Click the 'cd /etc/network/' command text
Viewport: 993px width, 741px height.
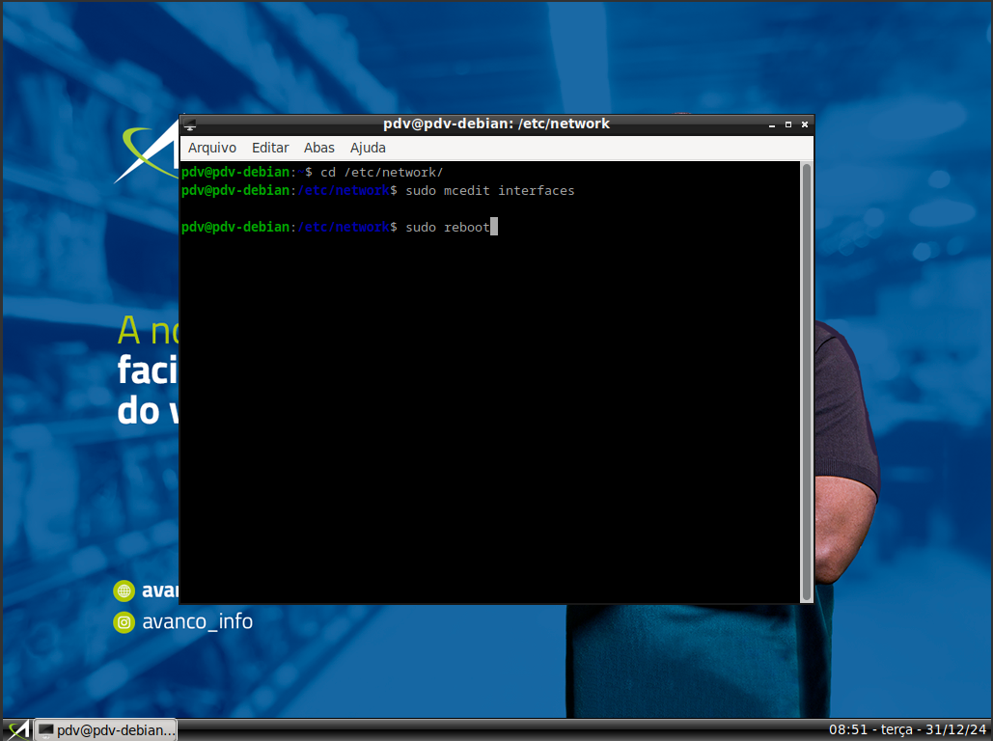[x=381, y=173]
